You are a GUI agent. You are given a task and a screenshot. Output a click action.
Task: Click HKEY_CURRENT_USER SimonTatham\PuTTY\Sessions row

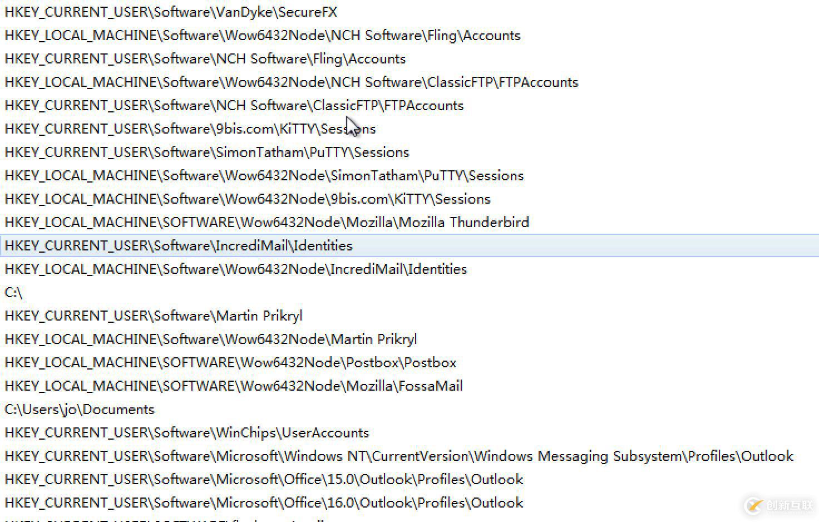tap(409, 152)
